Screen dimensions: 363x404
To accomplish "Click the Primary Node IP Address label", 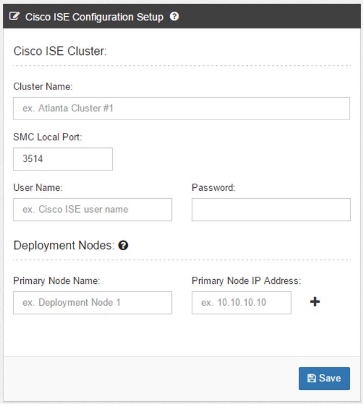I will point(246,280).
